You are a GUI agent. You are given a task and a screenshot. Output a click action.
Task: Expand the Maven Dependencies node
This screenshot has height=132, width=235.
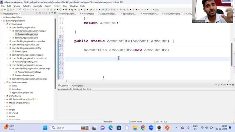click(4, 103)
